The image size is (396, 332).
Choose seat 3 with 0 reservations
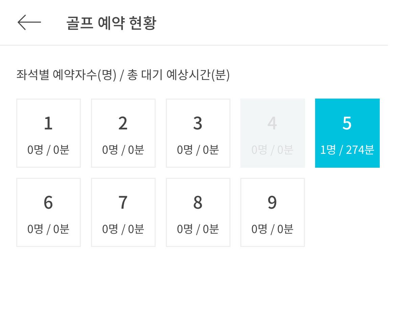[198, 133]
